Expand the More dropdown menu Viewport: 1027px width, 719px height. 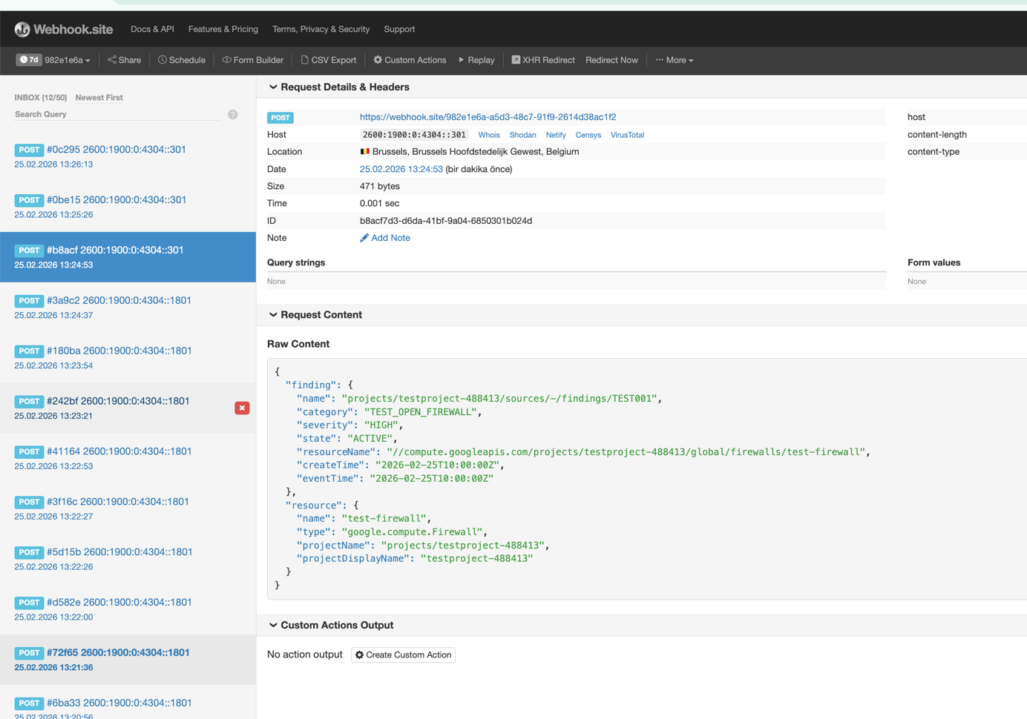[675, 60]
